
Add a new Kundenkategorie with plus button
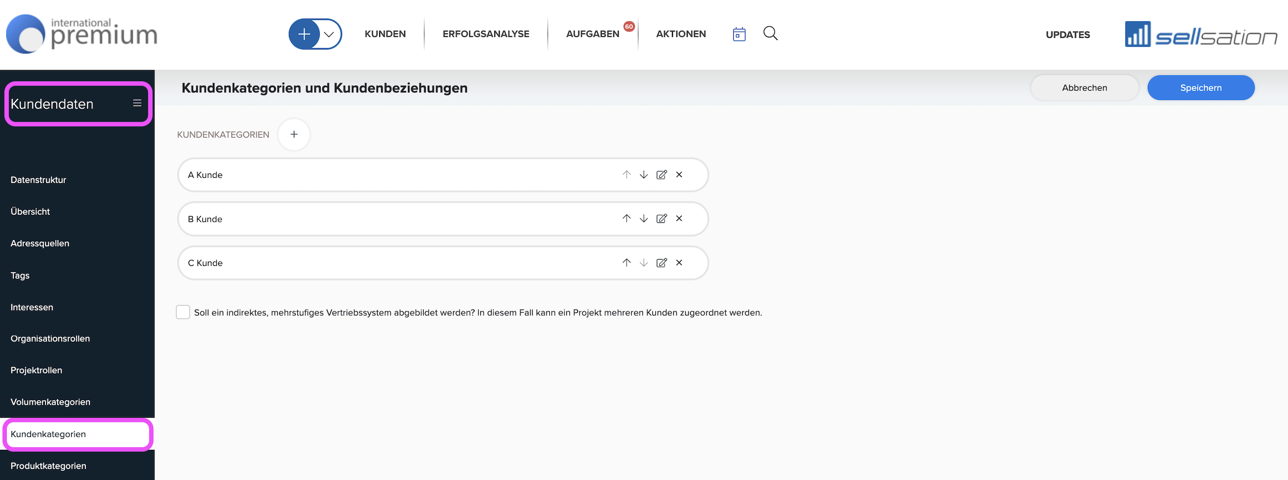coord(294,134)
